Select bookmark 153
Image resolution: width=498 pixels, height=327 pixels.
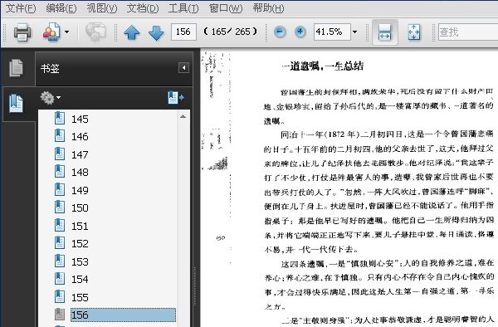80,261
